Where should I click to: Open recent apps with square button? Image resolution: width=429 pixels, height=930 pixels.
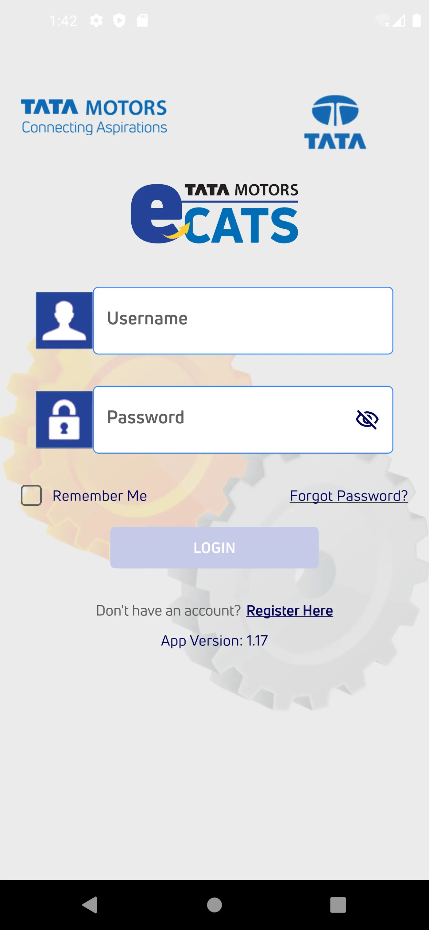[338, 905]
